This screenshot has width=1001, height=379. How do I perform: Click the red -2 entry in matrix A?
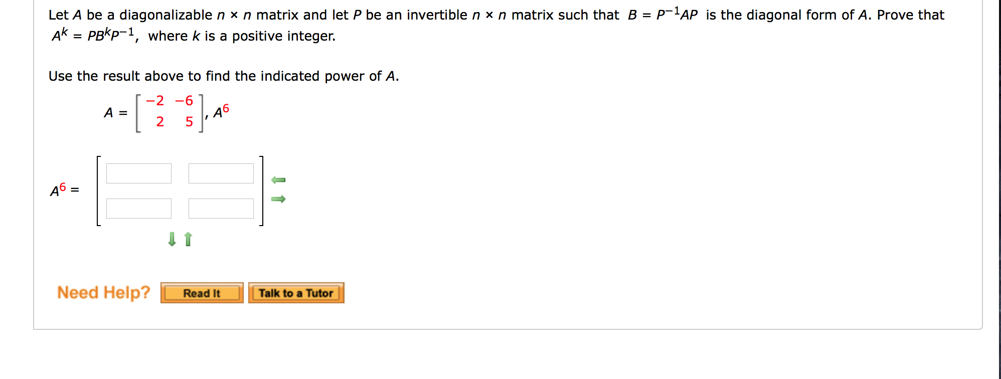[x=154, y=101]
